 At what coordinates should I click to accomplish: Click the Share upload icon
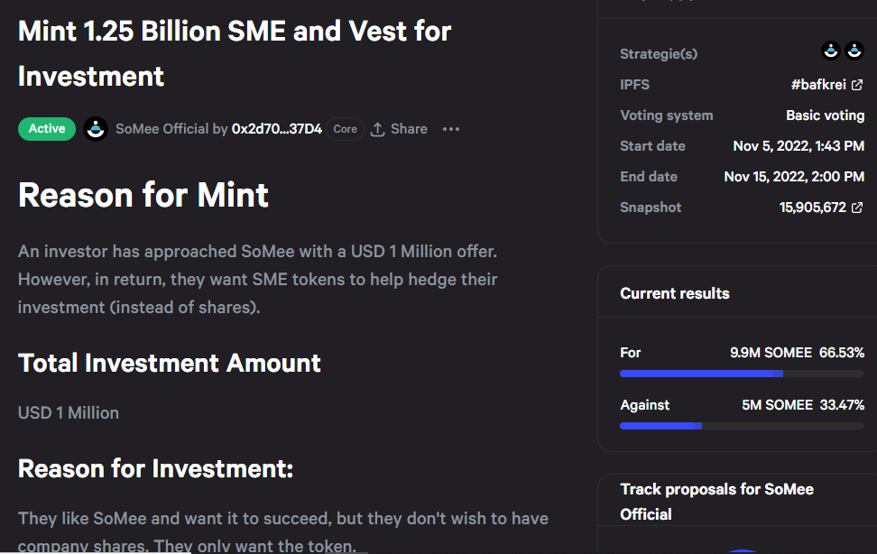pos(378,129)
